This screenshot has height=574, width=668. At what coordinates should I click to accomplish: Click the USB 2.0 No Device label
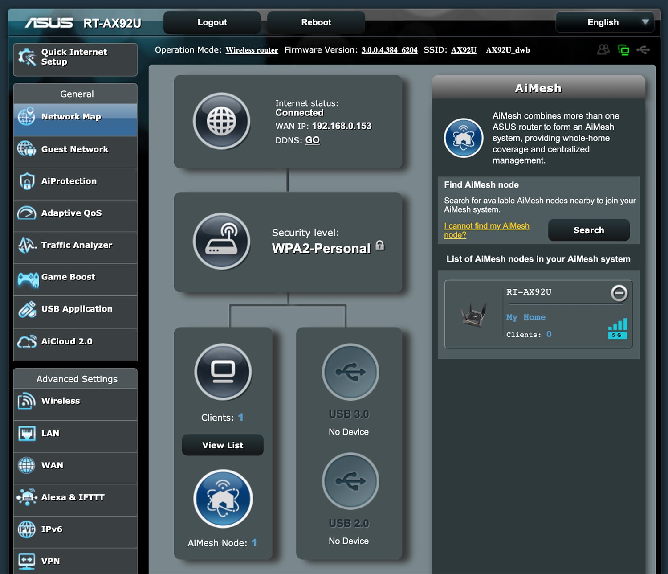point(349,541)
